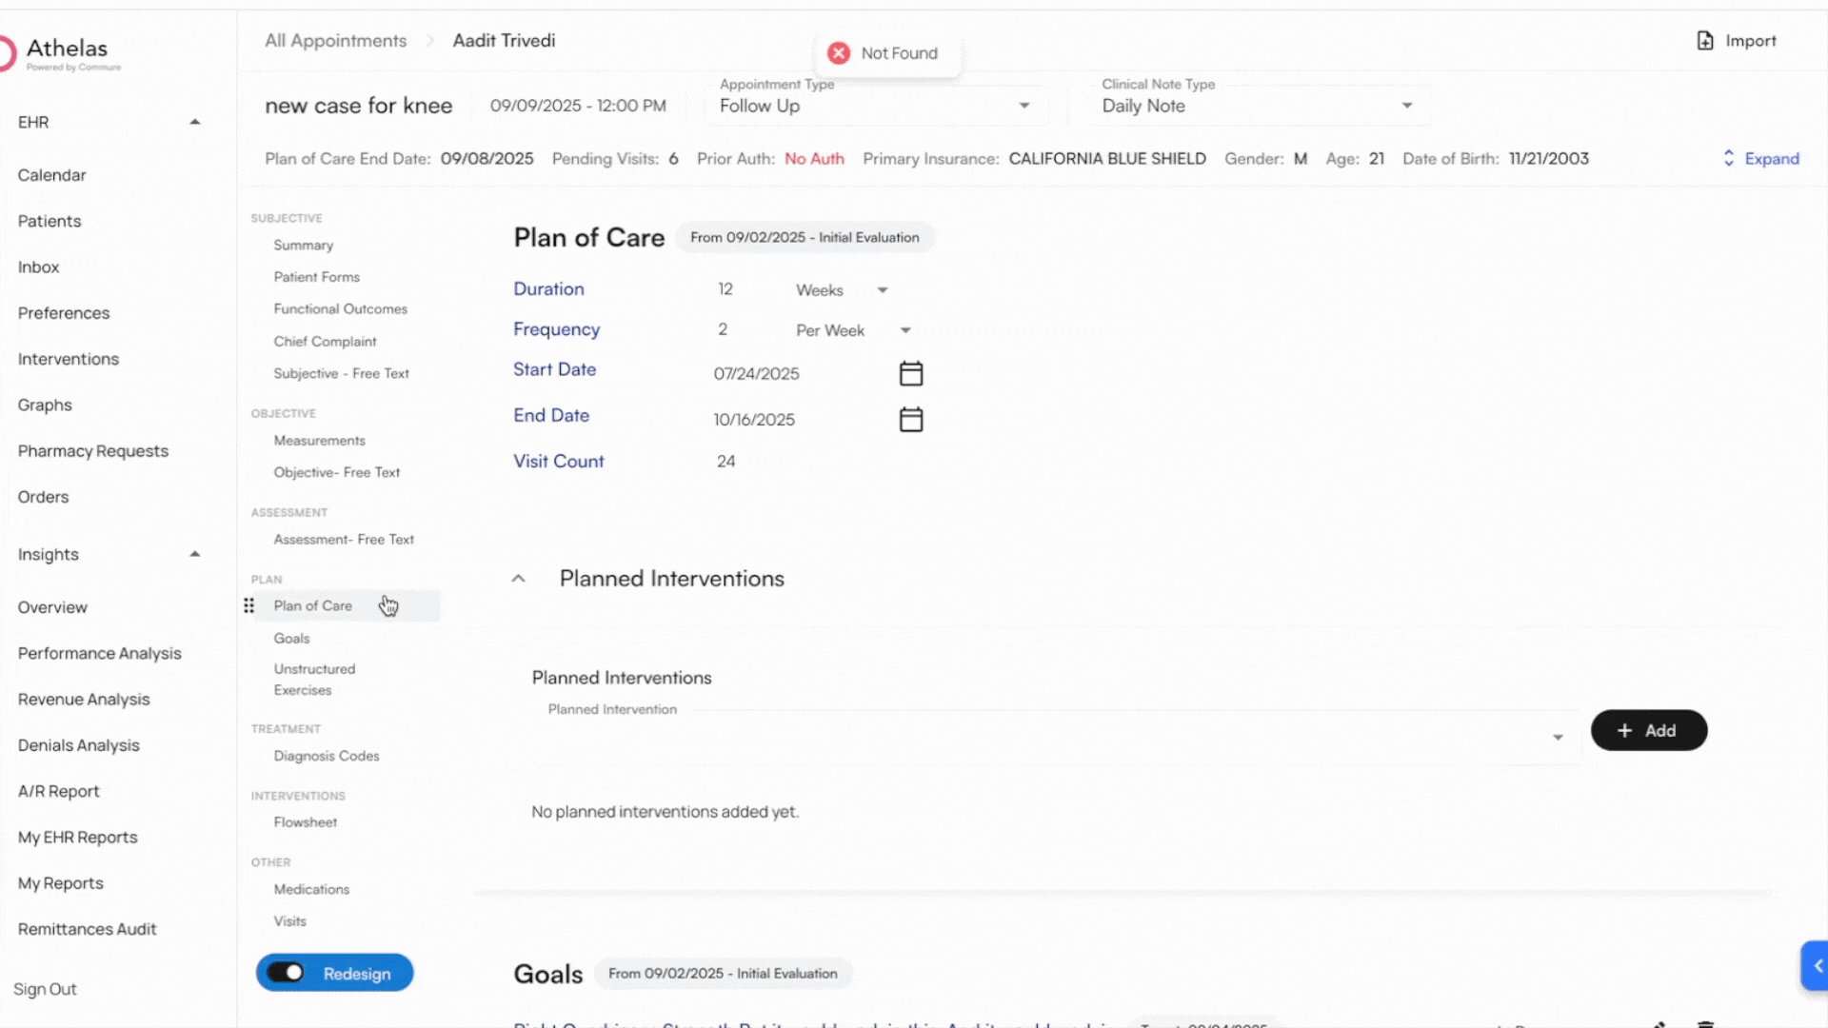Viewport: 1828px width, 1028px height.
Task: Open the Appointment Type dropdown
Action: [x=1023, y=106]
